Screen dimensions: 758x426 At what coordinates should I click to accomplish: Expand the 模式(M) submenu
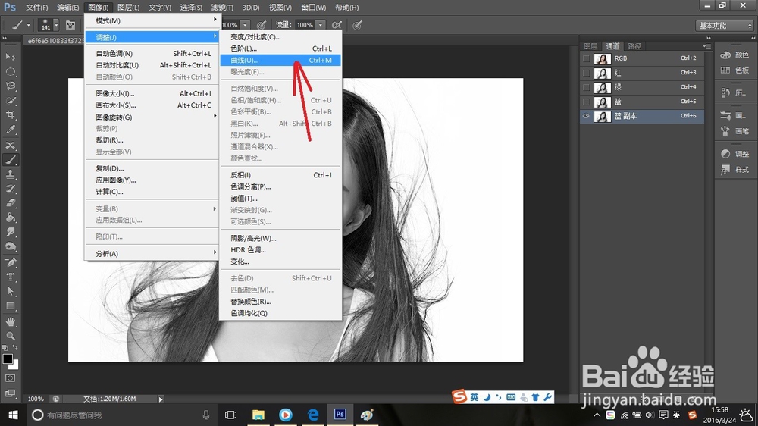(152, 20)
